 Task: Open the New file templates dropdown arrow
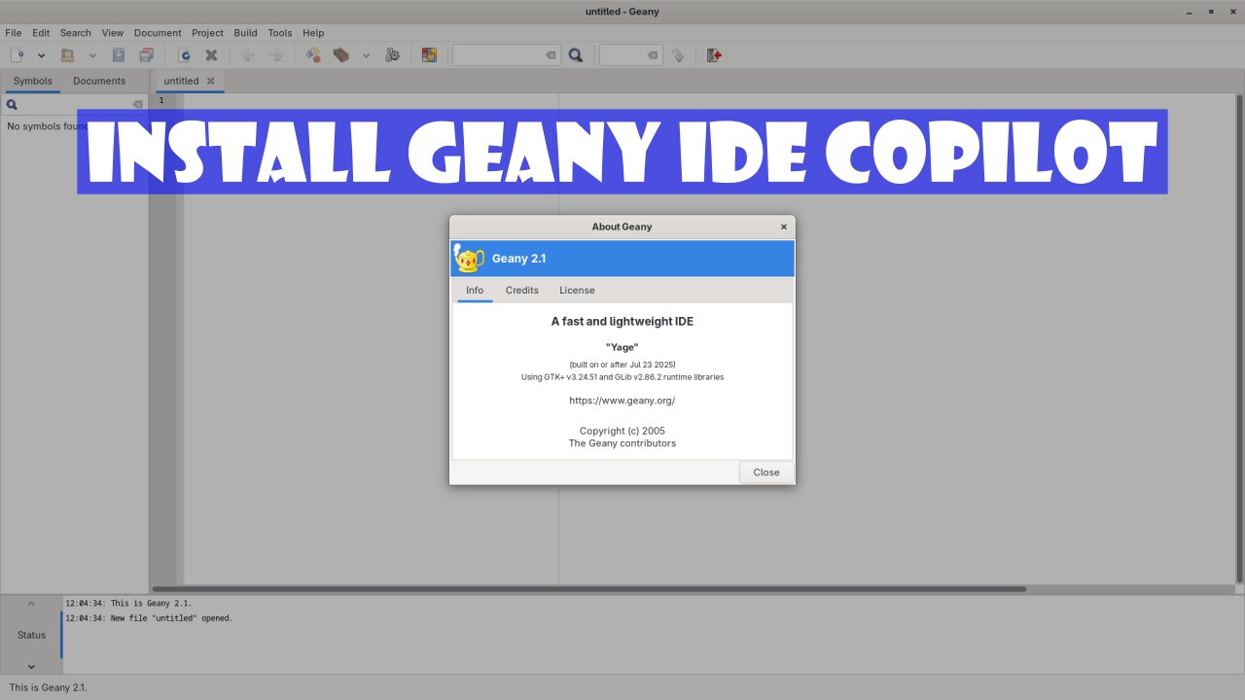[41, 55]
